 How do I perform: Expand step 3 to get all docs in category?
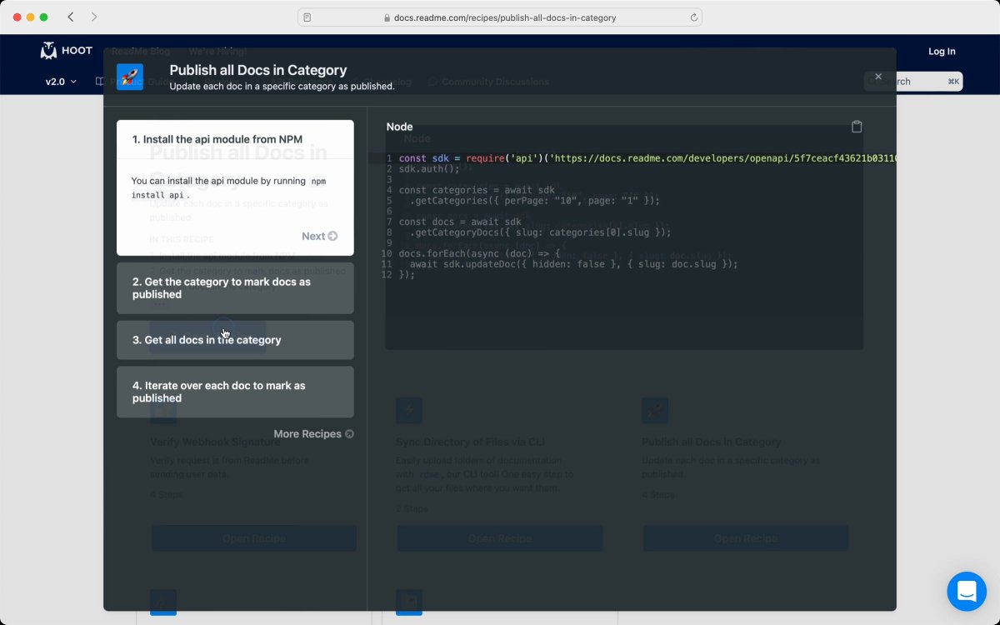(x=235, y=339)
